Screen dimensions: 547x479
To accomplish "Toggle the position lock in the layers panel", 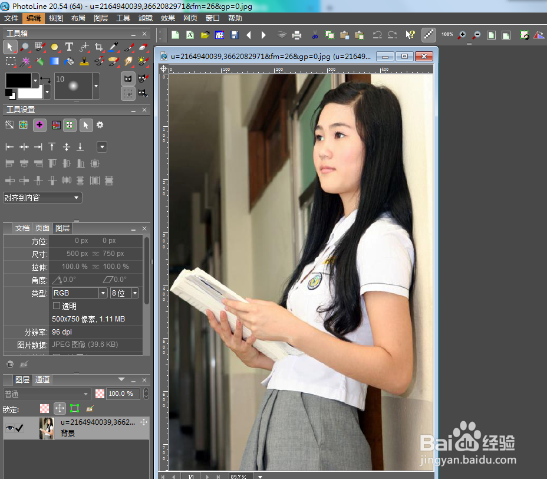I will tap(60, 408).
